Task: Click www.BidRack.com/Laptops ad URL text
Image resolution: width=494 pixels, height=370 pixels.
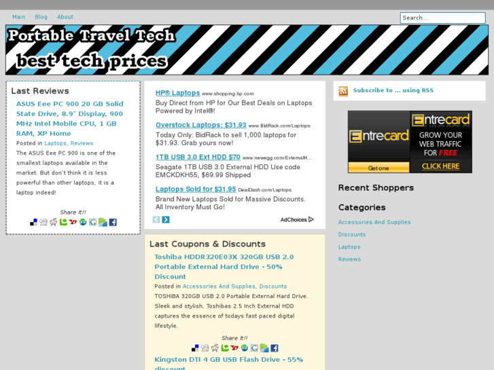Action: coord(279,126)
